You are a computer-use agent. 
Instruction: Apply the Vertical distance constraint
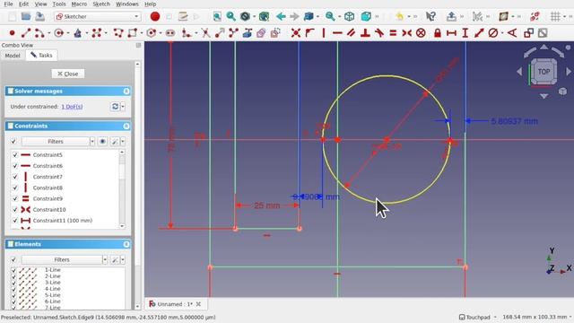tap(465, 33)
